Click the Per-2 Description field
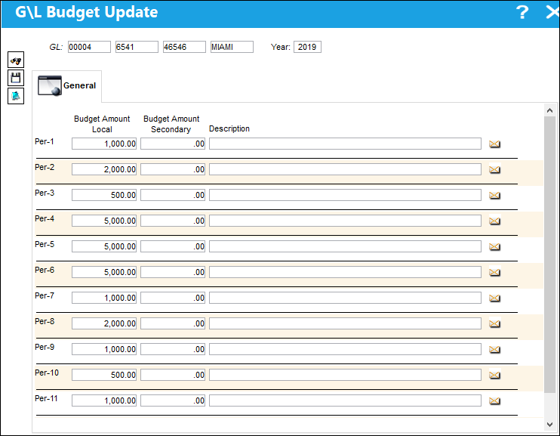The image size is (560, 436). tap(346, 169)
